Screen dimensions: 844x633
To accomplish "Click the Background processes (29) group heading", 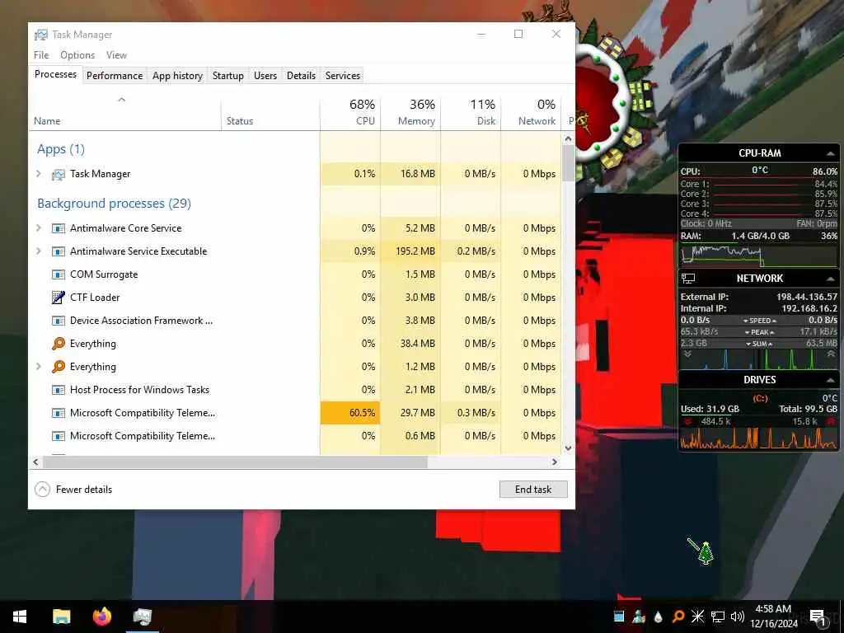I will coord(114,204).
